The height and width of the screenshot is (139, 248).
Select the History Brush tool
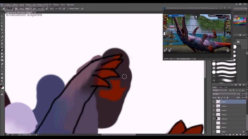click(x=2, y=47)
